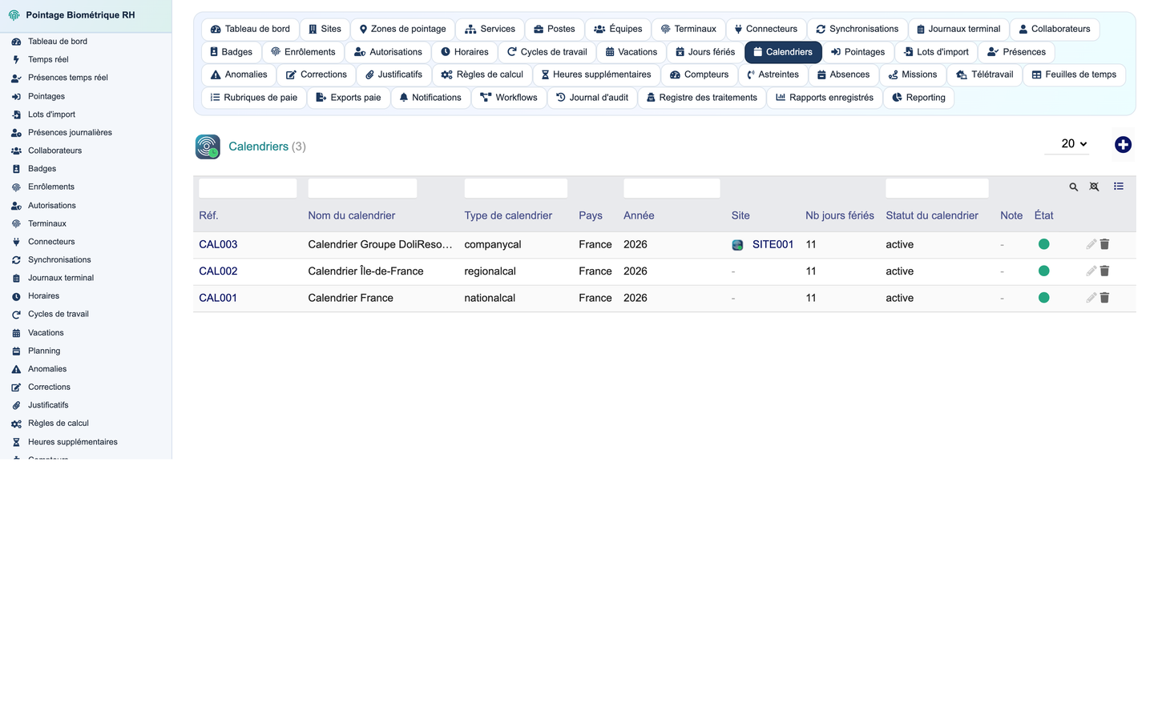Click the companycal type cell
The width and height of the screenshot is (1158, 723).
(493, 244)
